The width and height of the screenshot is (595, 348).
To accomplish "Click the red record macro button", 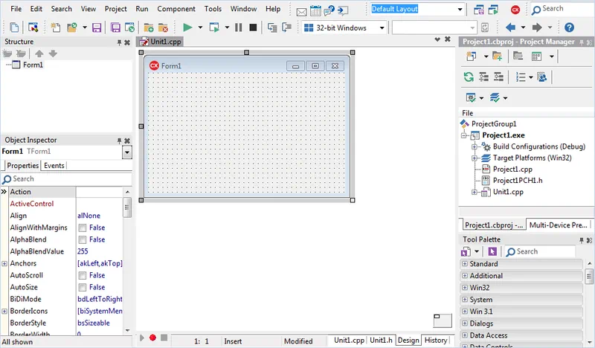I will point(152,338).
